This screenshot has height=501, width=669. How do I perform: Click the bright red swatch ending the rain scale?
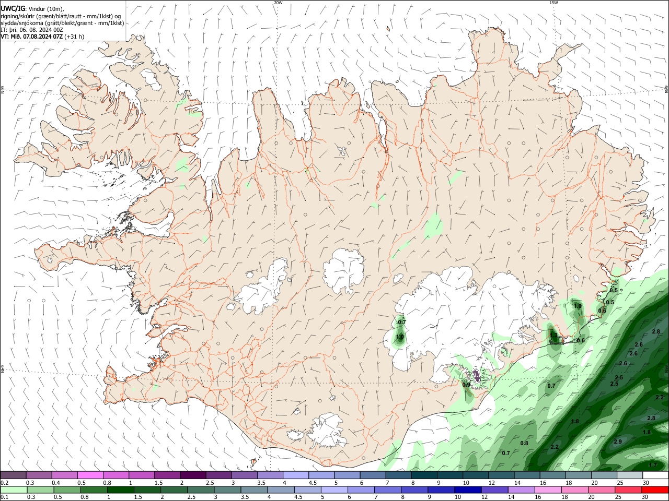pyautogui.click(x=655, y=490)
